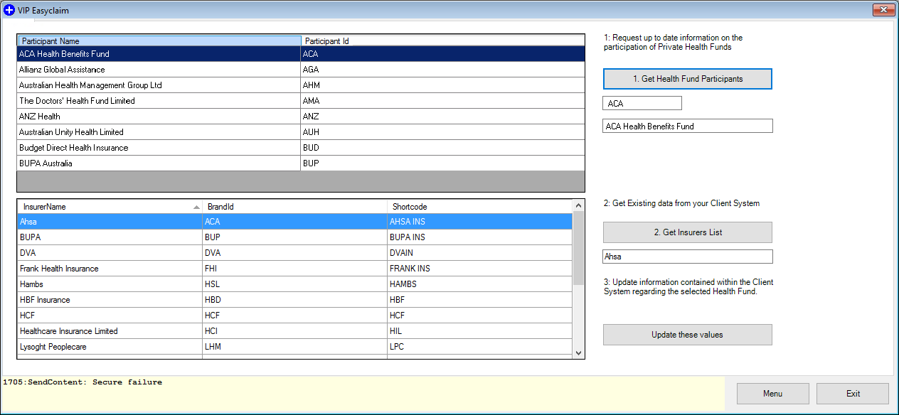Select Australian Health Management Group Ltd row
Viewport: 899px width, 415px height.
point(301,85)
